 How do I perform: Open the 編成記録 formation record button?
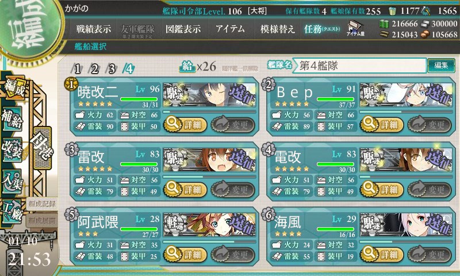pos(41,204)
